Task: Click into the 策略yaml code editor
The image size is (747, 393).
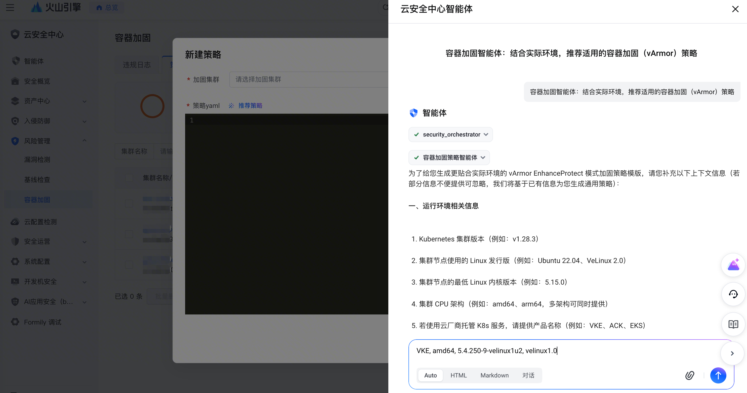Action: point(286,214)
